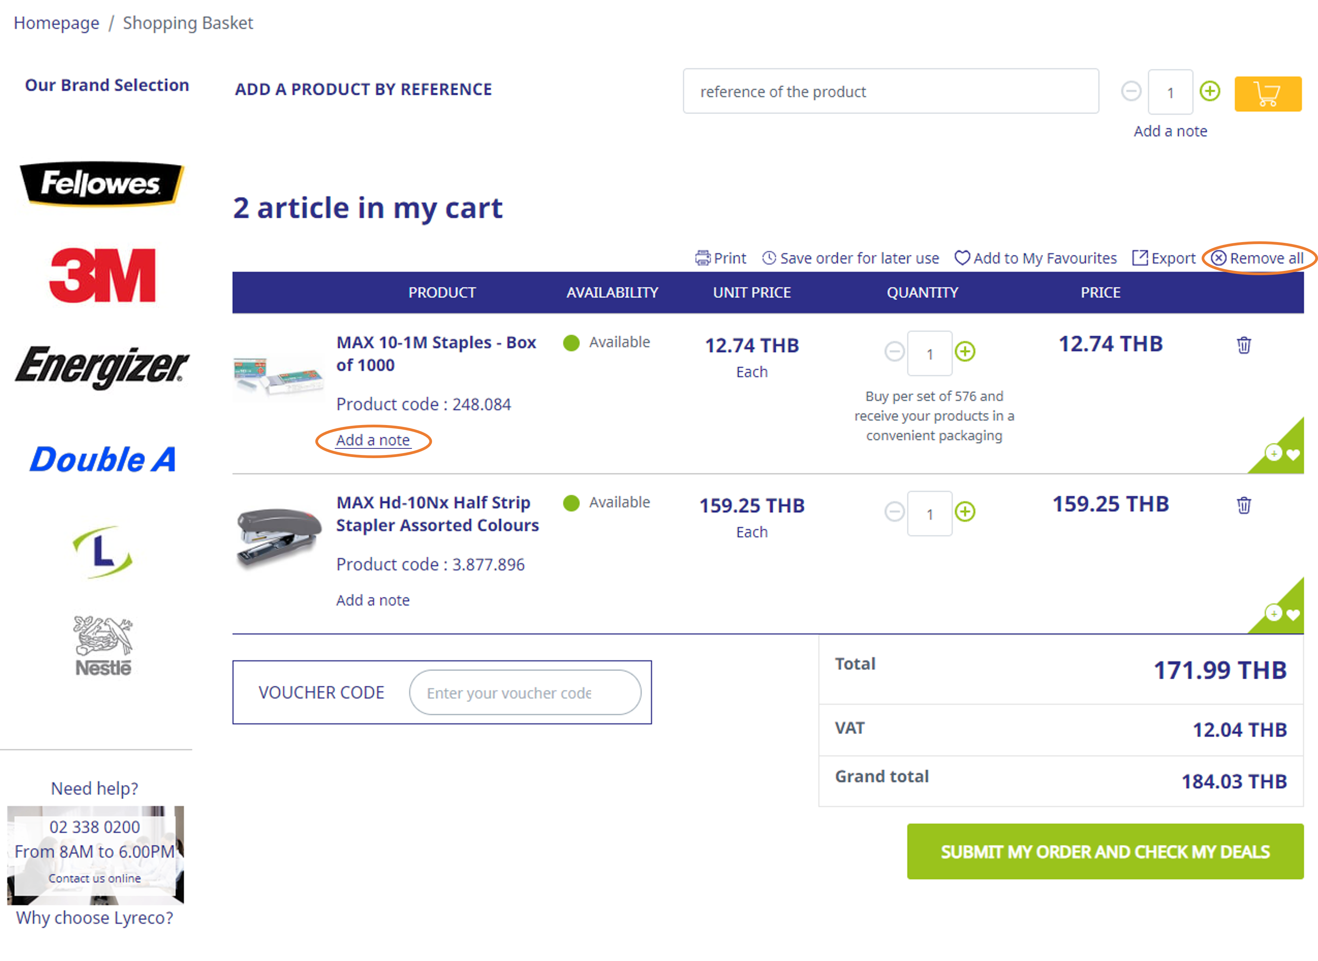The image size is (1318, 961).
Task: Increase quantity of MAX Hd-10Nx Stapler
Action: point(964,511)
